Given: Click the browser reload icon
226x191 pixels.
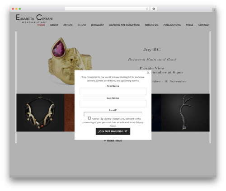Looking at the screenshot, I should pyautogui.click(x=147, y=9).
